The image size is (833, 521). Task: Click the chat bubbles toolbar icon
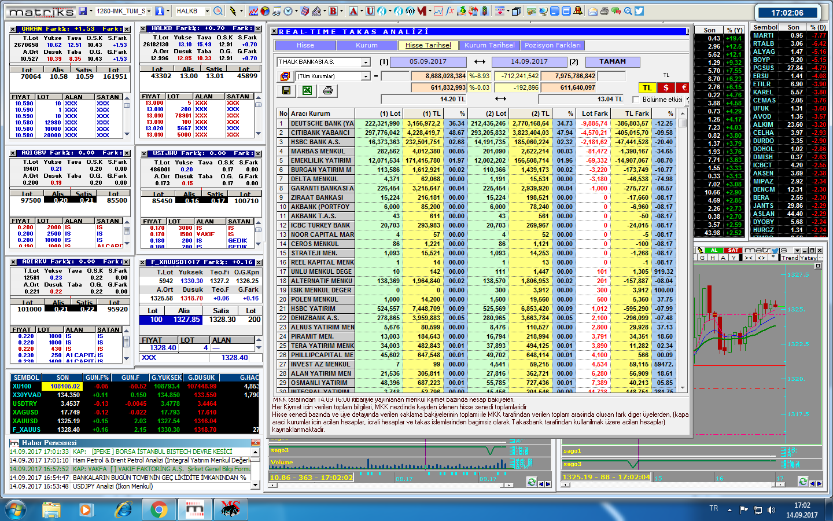point(616,11)
